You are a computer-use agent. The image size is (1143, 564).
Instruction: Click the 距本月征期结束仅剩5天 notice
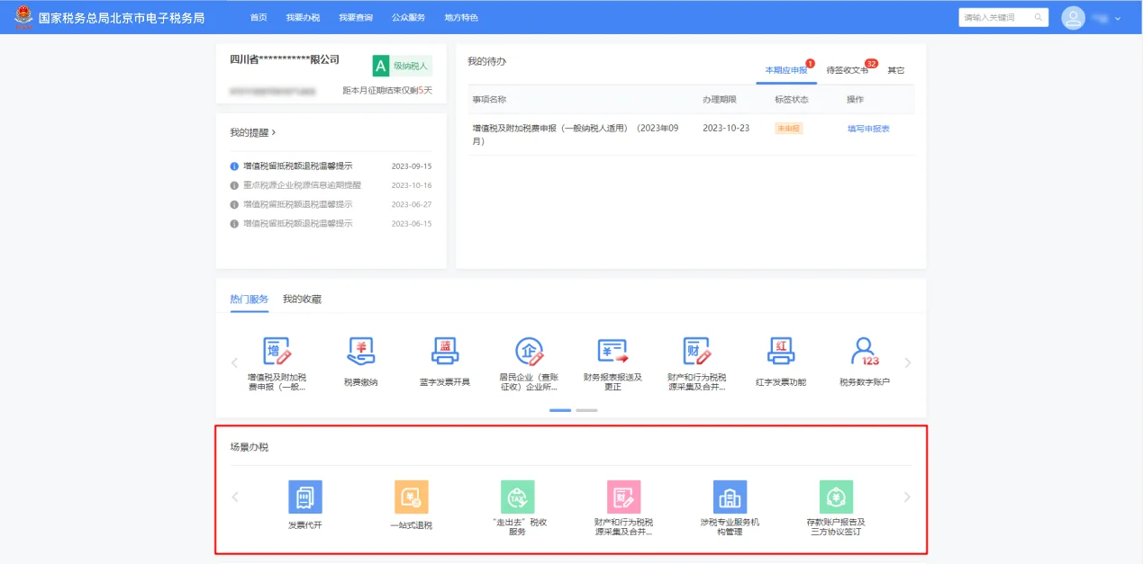pyautogui.click(x=387, y=90)
